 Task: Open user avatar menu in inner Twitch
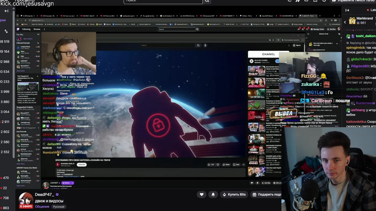tap(339, 29)
